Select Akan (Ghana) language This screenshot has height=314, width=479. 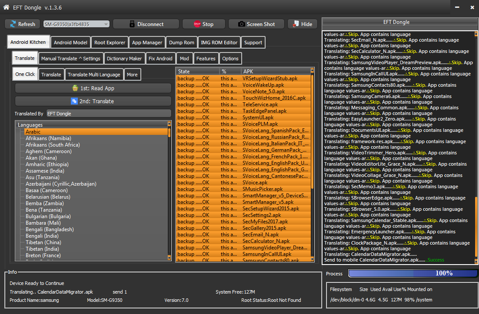41,157
